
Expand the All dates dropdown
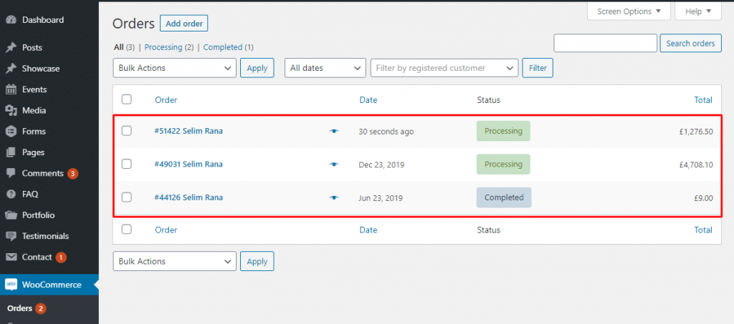point(325,68)
